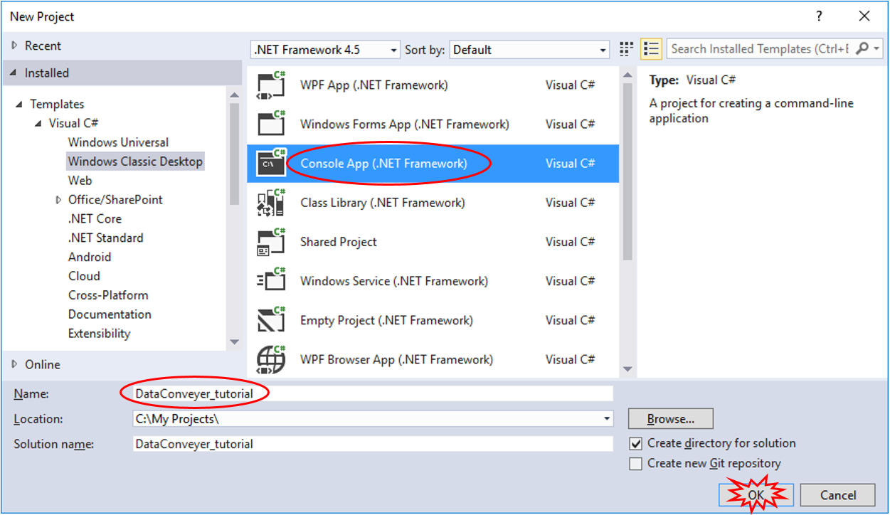890x515 pixels.
Task: Select the Empty Project template icon
Action: pyautogui.click(x=270, y=319)
